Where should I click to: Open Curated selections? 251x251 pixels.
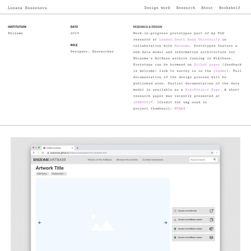(153, 160)
